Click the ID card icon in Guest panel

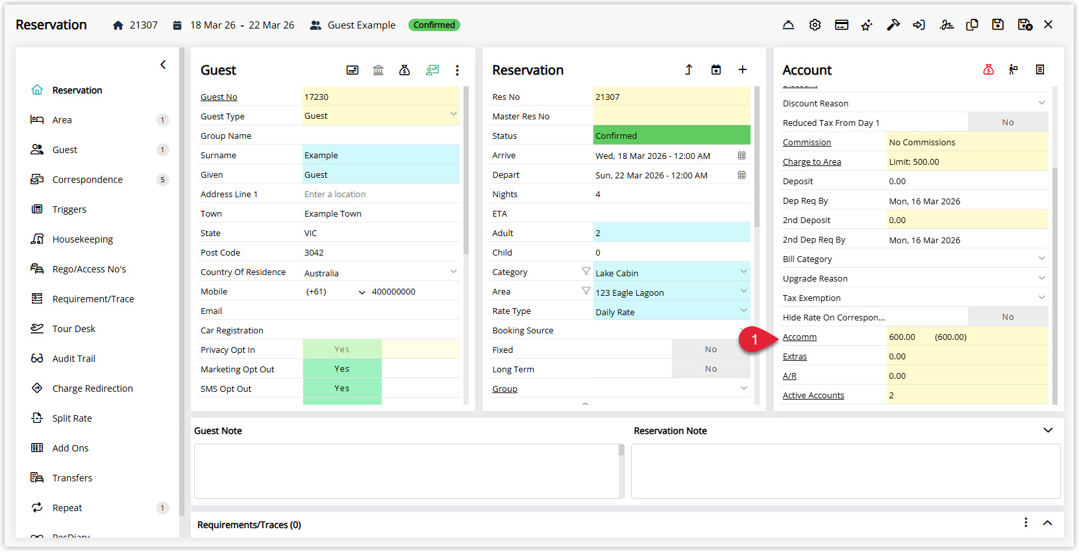(x=353, y=70)
